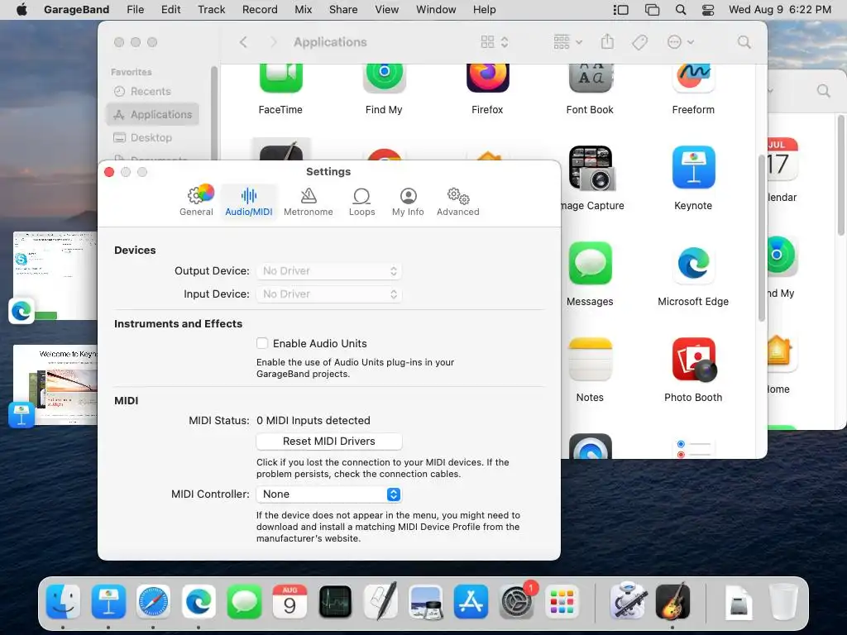Open the Share menu
The width and height of the screenshot is (847, 635).
pos(343,10)
